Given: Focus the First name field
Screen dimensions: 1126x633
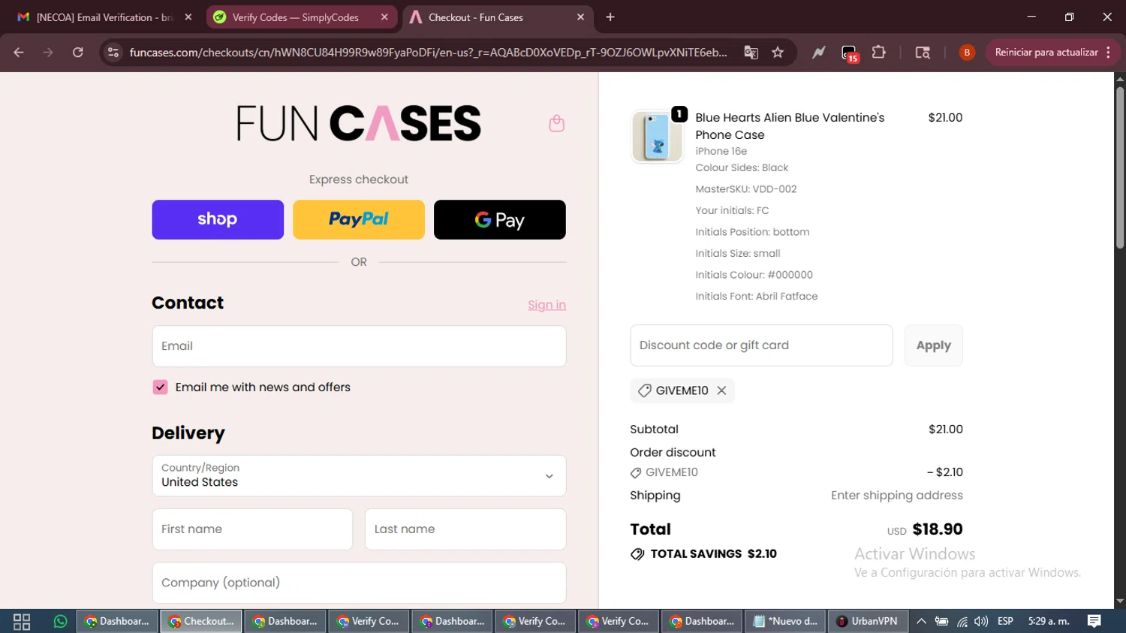Looking at the screenshot, I should (252, 529).
